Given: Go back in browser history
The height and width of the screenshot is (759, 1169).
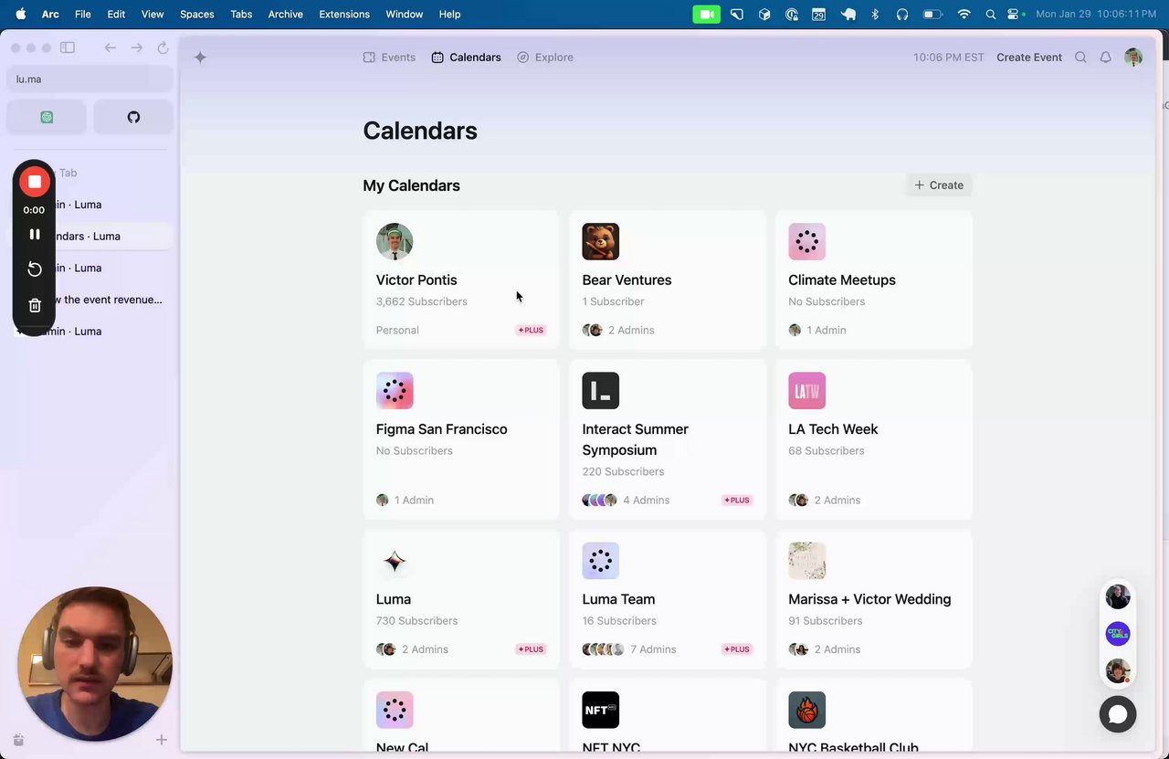Looking at the screenshot, I should pos(111,47).
